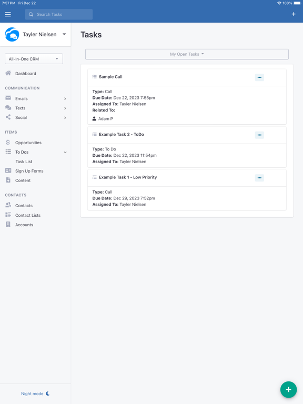Click the Search Tasks field
The width and height of the screenshot is (303, 404).
59,14
